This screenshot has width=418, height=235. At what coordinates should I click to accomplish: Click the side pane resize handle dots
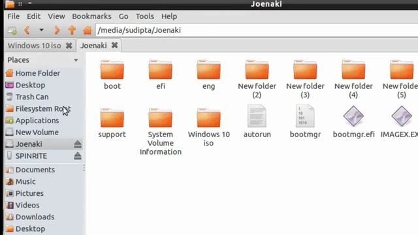pyautogui.click(x=84, y=168)
